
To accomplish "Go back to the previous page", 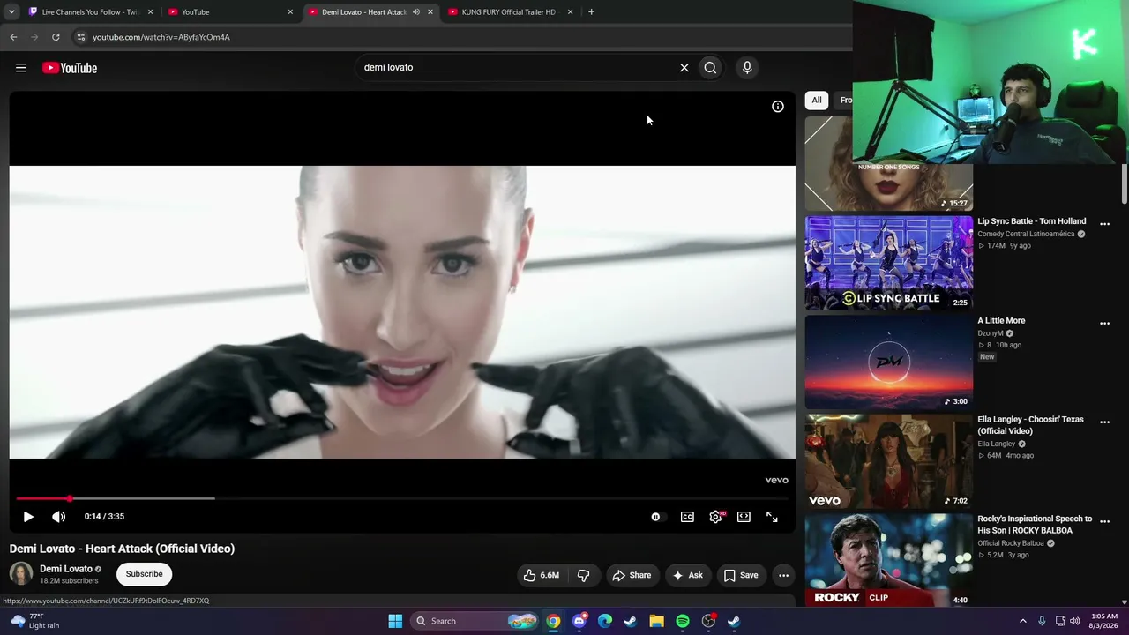I will coord(13,37).
